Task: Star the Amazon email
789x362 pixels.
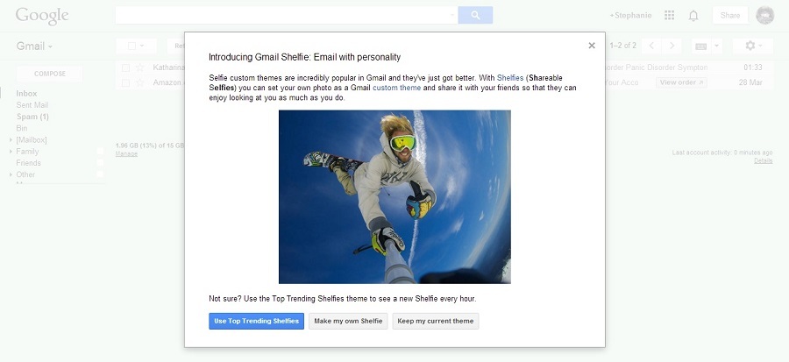Action: point(140,82)
